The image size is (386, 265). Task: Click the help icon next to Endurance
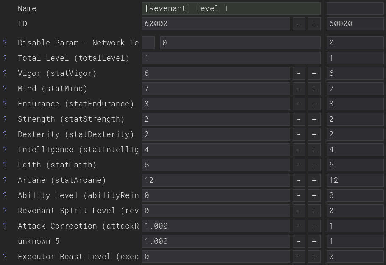click(5, 104)
